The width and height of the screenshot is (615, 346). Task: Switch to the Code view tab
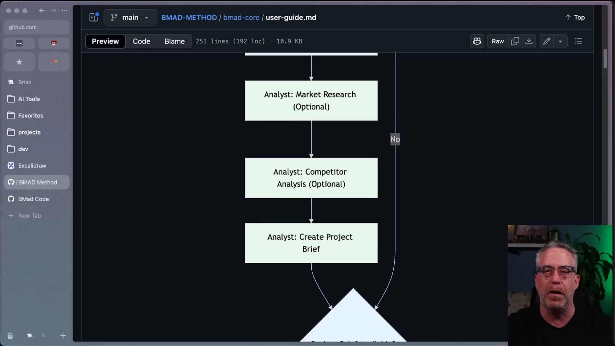pos(141,41)
